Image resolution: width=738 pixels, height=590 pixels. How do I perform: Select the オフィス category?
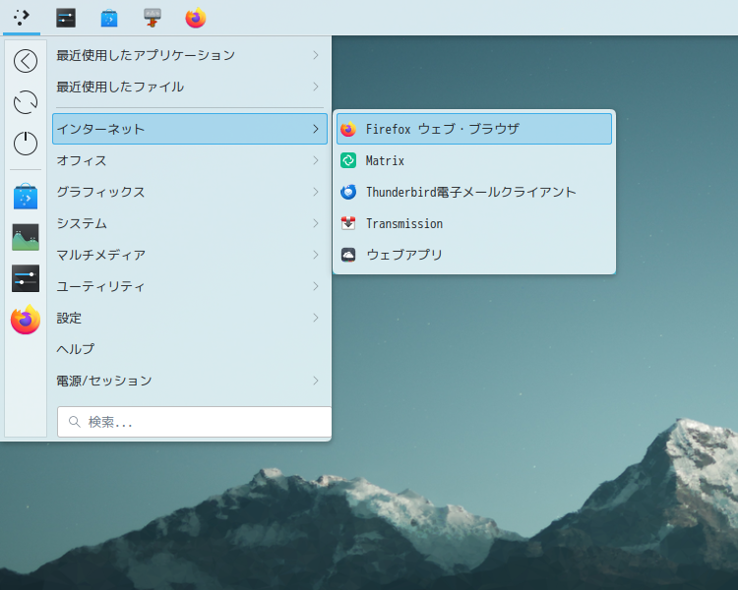pos(190,160)
